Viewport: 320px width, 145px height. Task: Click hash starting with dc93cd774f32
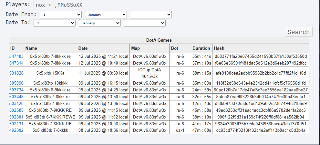[x=261, y=130]
